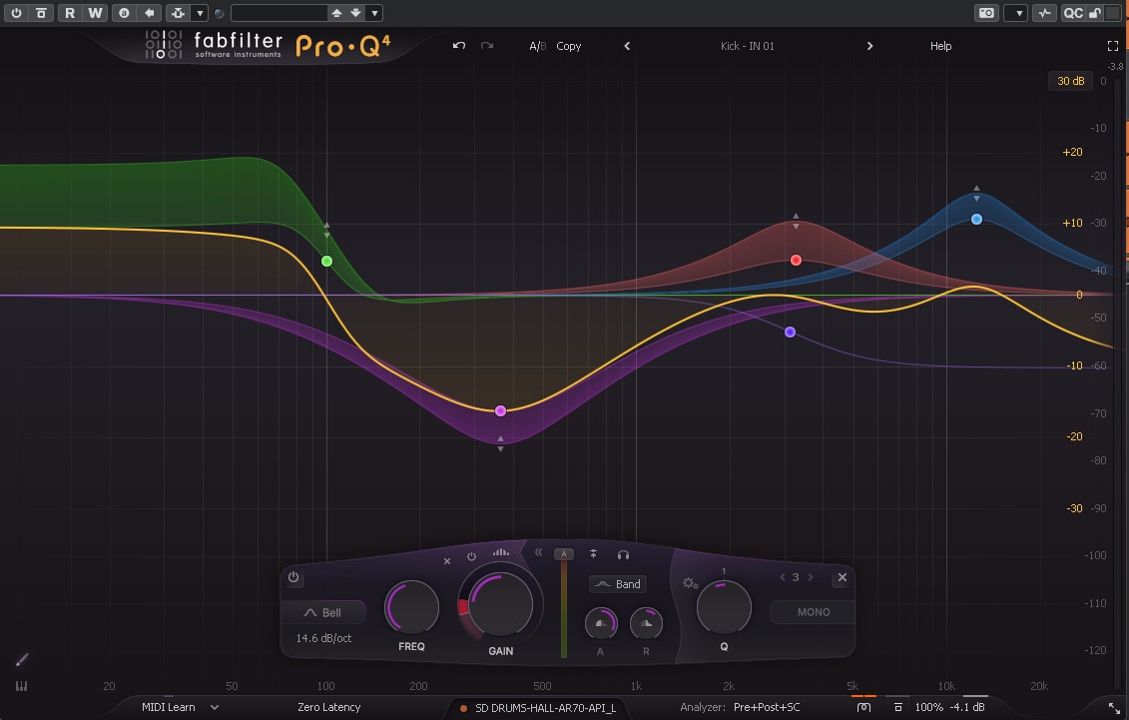Image resolution: width=1129 pixels, height=720 pixels.
Task: Click the camera snapshot icon in top toolbar
Action: coord(987,12)
